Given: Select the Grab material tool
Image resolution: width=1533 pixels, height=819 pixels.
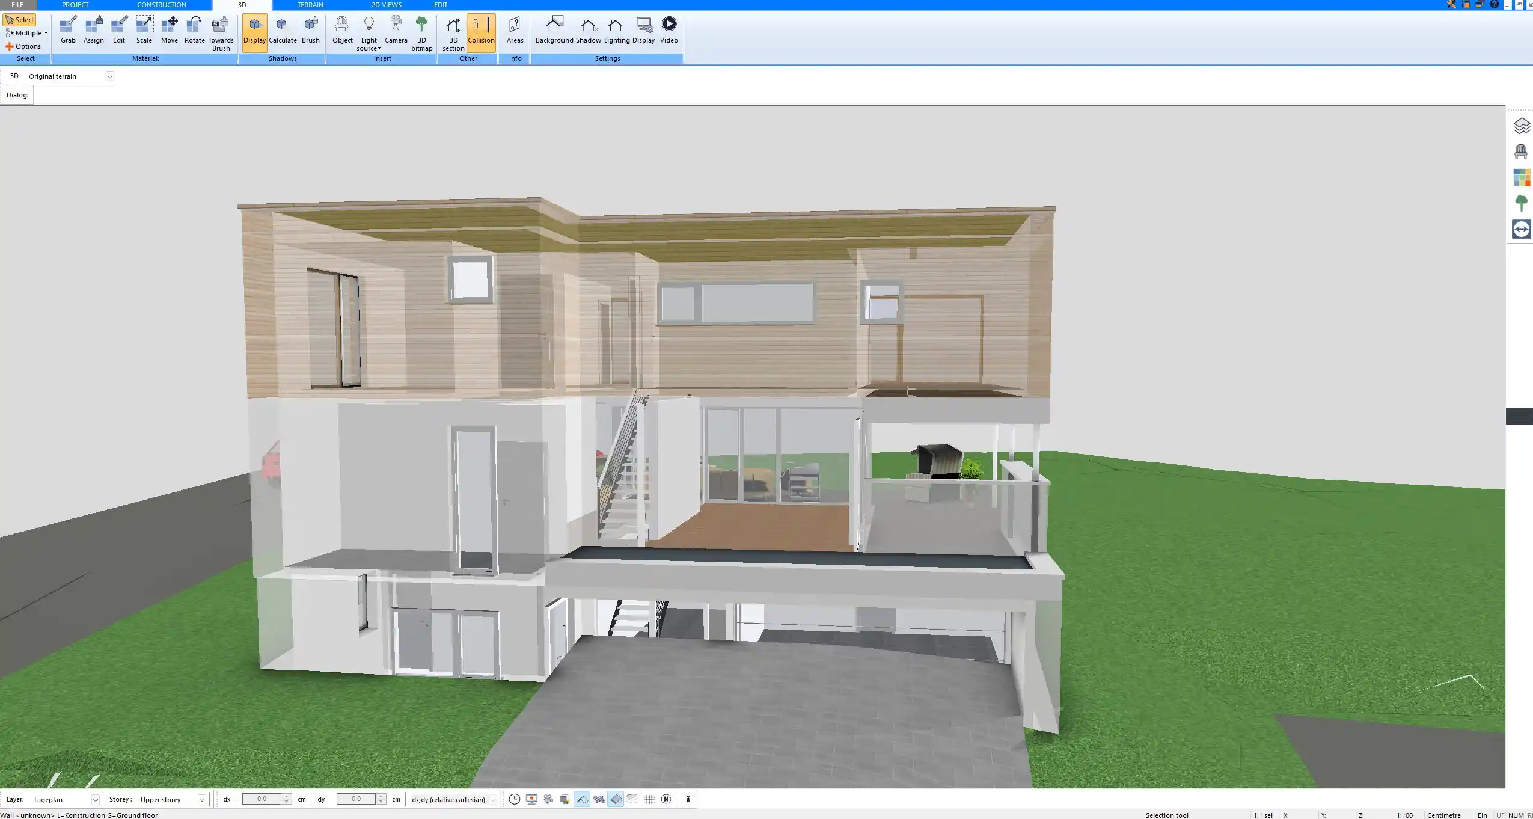Looking at the screenshot, I should (68, 30).
